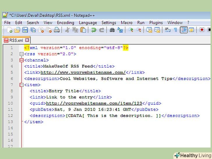Click line number 14 in the margin
The width and height of the screenshot is (212, 159).
pos(10,128)
